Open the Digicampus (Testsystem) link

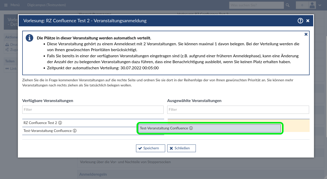pyautogui.click(x=47, y=5)
